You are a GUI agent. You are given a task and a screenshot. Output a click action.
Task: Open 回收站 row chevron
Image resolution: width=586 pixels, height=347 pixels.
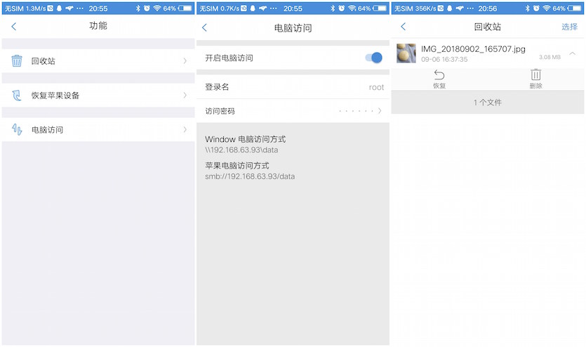pyautogui.click(x=185, y=61)
